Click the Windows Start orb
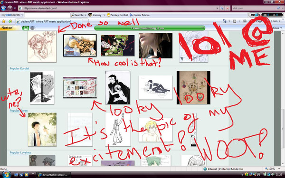285x178 pixels. [6, 175]
